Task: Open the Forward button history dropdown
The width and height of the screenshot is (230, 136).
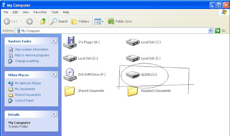Action: click(36, 22)
